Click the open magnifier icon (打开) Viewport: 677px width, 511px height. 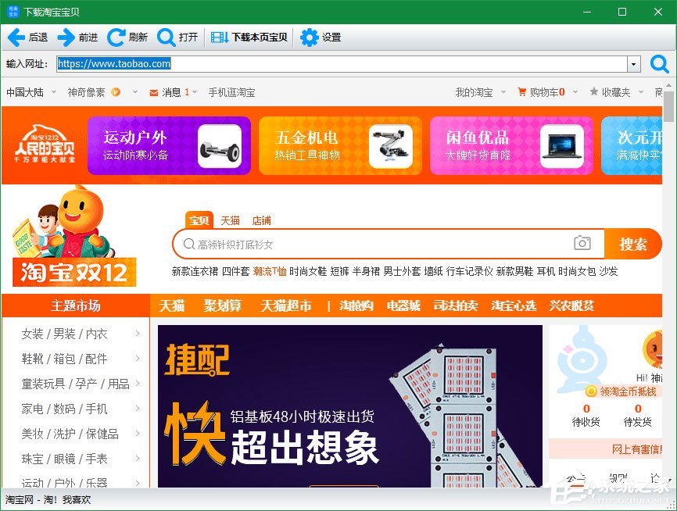166,38
